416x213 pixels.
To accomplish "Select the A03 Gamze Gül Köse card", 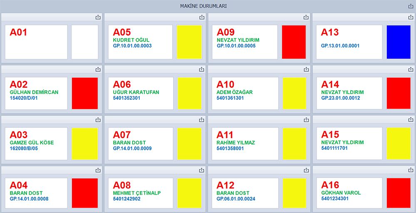I will (36, 144).
